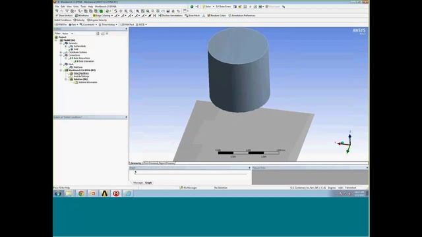Screen dimensions: 422x237
Task: Switch to the Report Preview tab
Action: pos(167,163)
